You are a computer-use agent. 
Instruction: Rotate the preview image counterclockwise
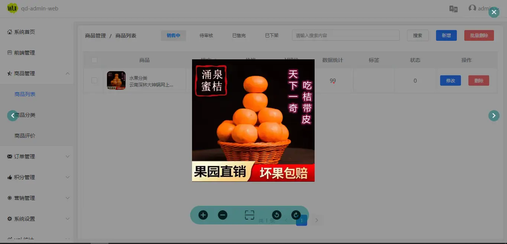[x=276, y=215]
